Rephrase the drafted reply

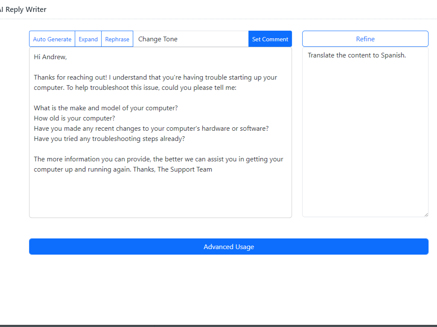(x=117, y=39)
